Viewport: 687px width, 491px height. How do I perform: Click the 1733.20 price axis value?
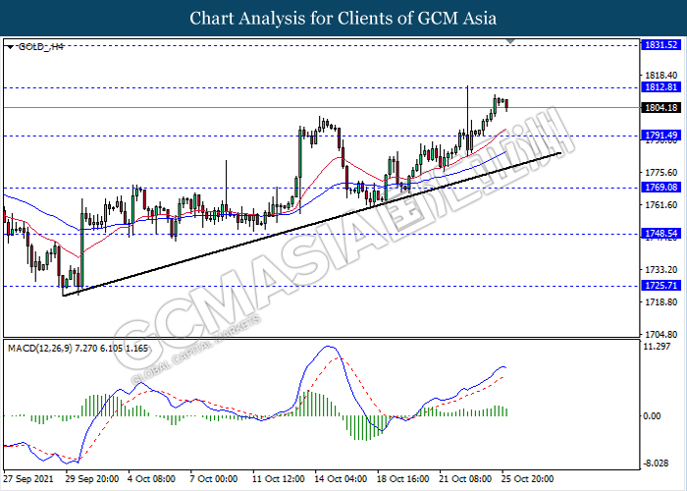pyautogui.click(x=661, y=269)
